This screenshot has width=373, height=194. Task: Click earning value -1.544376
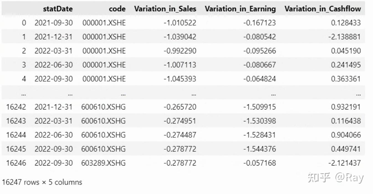click(x=260, y=149)
